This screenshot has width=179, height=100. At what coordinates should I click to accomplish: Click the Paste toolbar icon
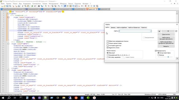[x=28, y=6]
